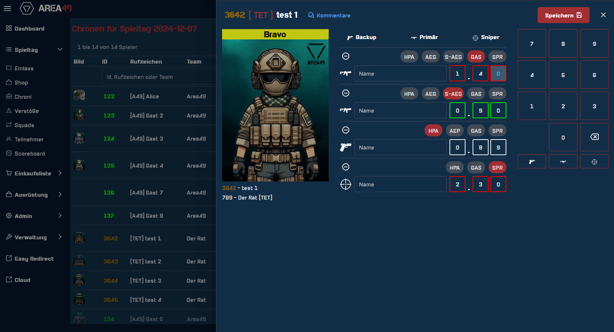The image size is (614, 332).
Task: Select player 3644 [TET] test 3 row
Action: click(x=143, y=281)
